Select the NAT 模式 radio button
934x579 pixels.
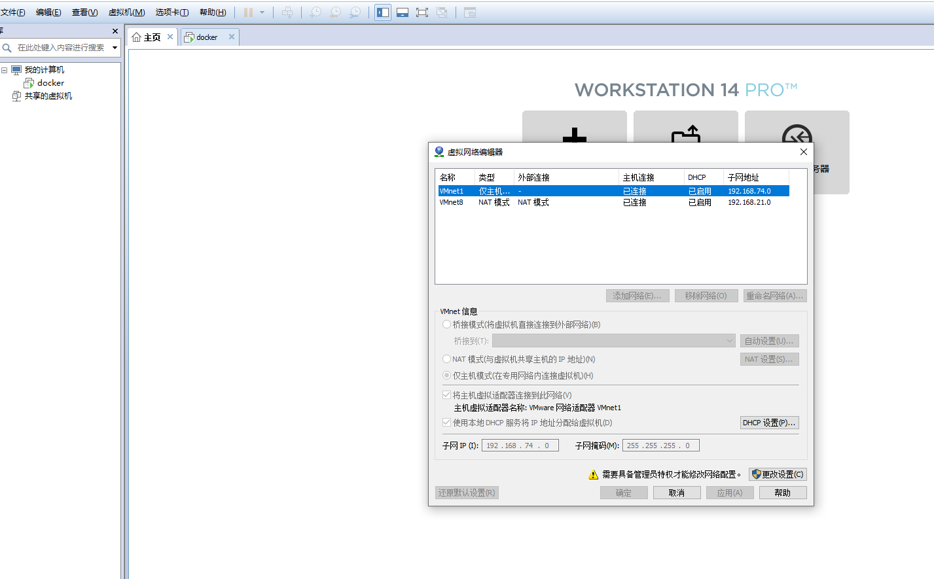446,359
